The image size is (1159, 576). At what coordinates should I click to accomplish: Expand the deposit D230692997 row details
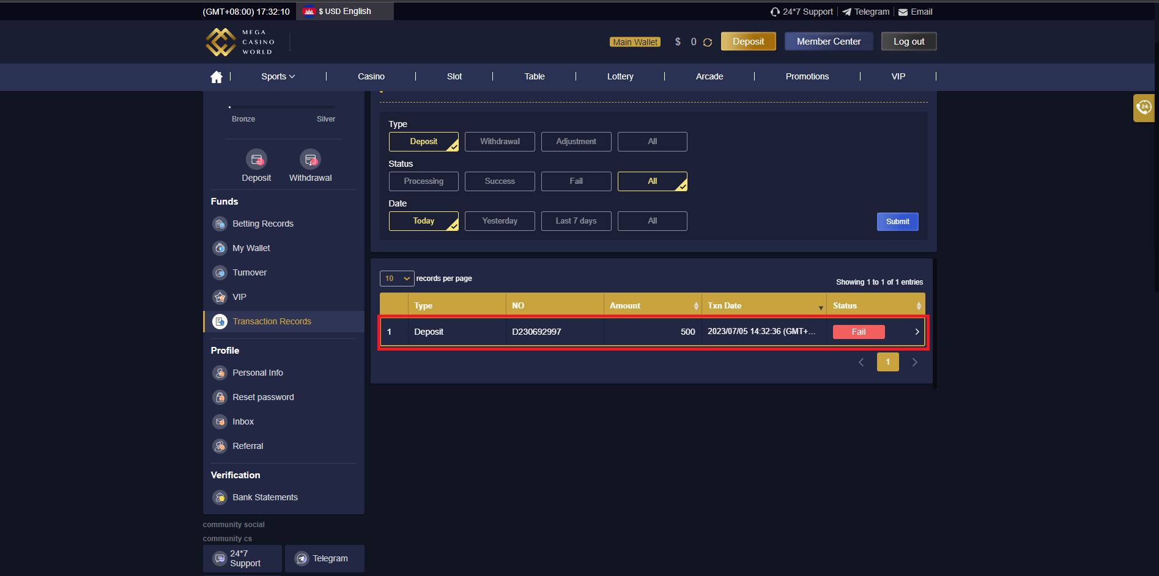pyautogui.click(x=917, y=332)
